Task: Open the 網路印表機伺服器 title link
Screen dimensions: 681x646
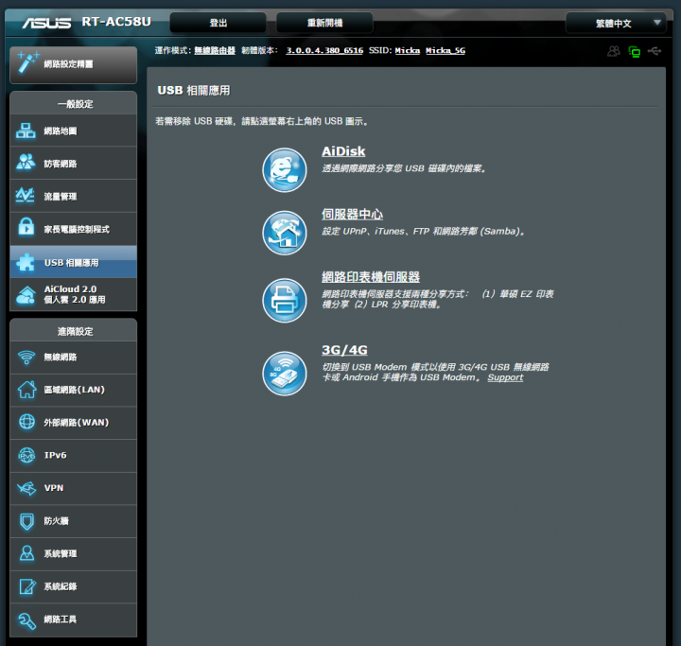Action: click(x=371, y=277)
